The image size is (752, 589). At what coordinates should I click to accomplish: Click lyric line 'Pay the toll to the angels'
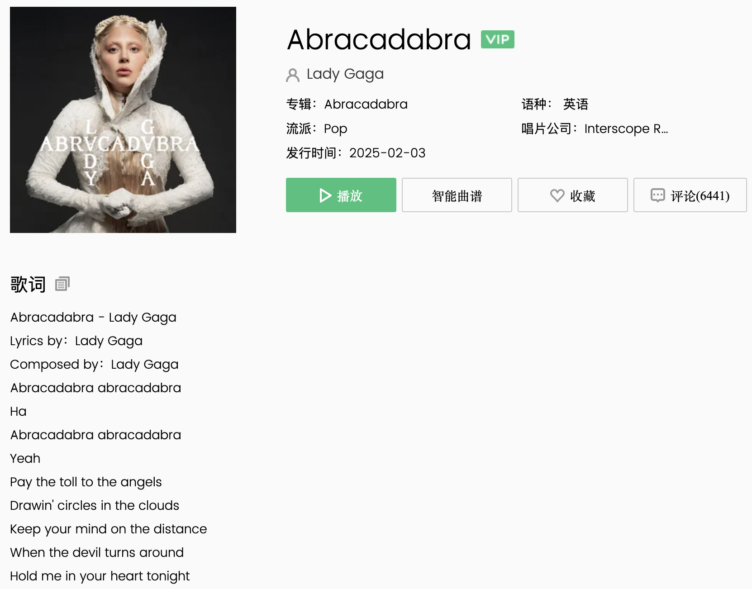pos(86,482)
